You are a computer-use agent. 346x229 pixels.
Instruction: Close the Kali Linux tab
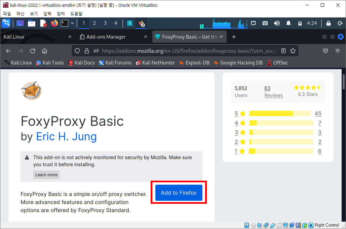[70, 37]
